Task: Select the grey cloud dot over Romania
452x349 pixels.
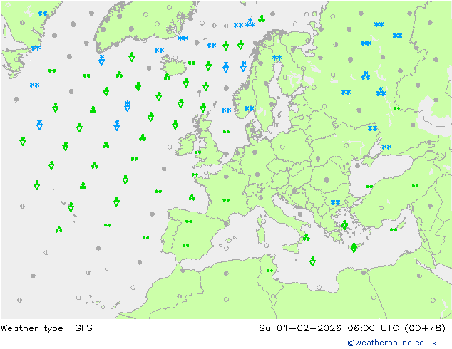Action: point(327,180)
